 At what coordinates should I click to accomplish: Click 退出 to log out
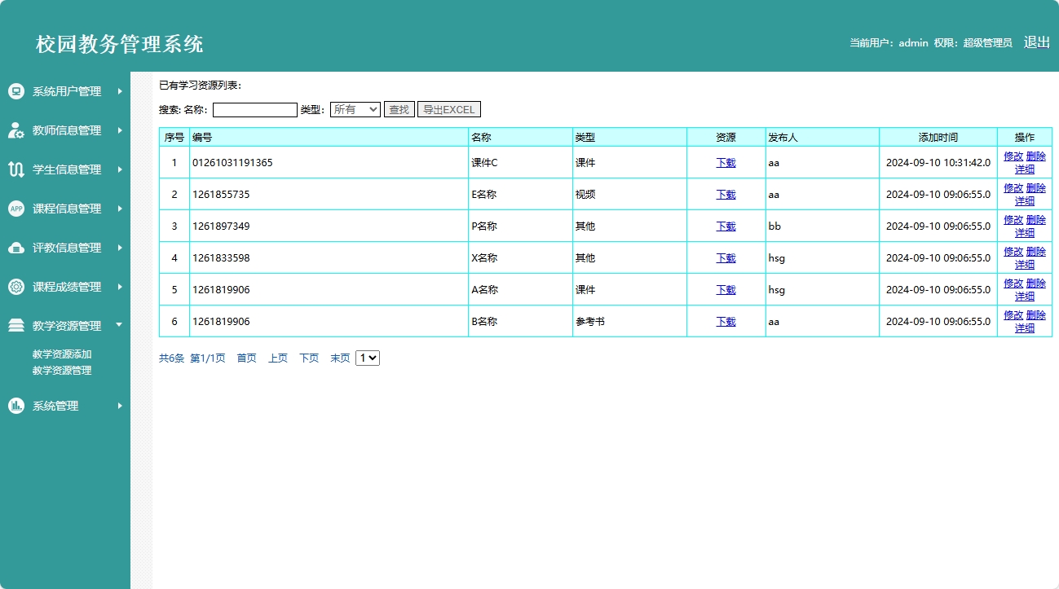pos(1036,42)
